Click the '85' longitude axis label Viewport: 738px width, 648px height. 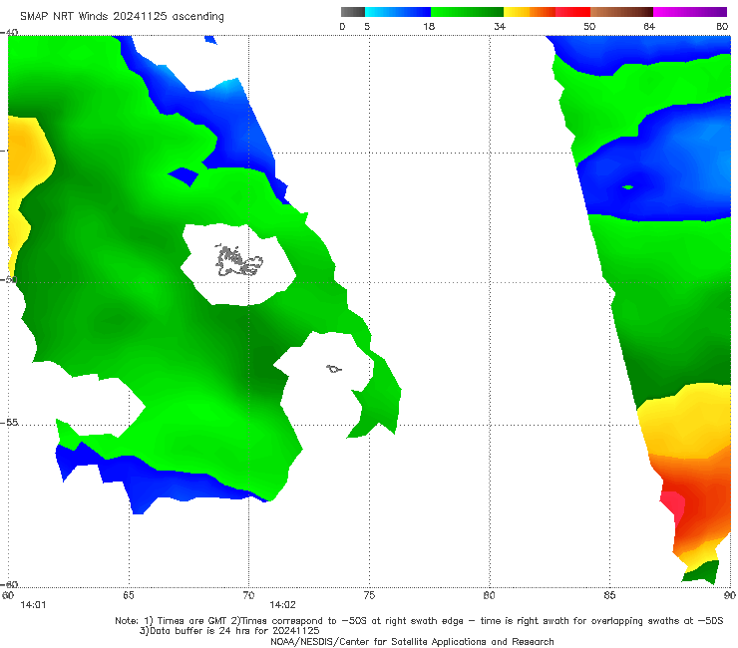pyautogui.click(x=609, y=595)
